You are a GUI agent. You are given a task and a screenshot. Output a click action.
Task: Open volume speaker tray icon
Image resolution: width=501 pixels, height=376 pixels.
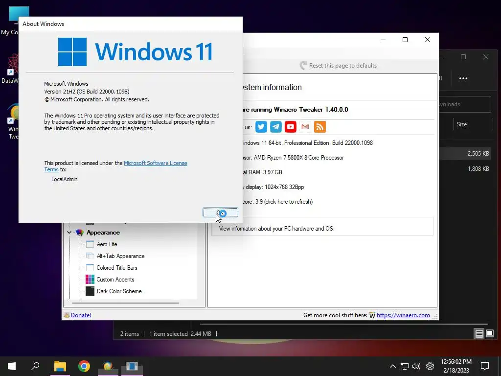(x=416, y=366)
